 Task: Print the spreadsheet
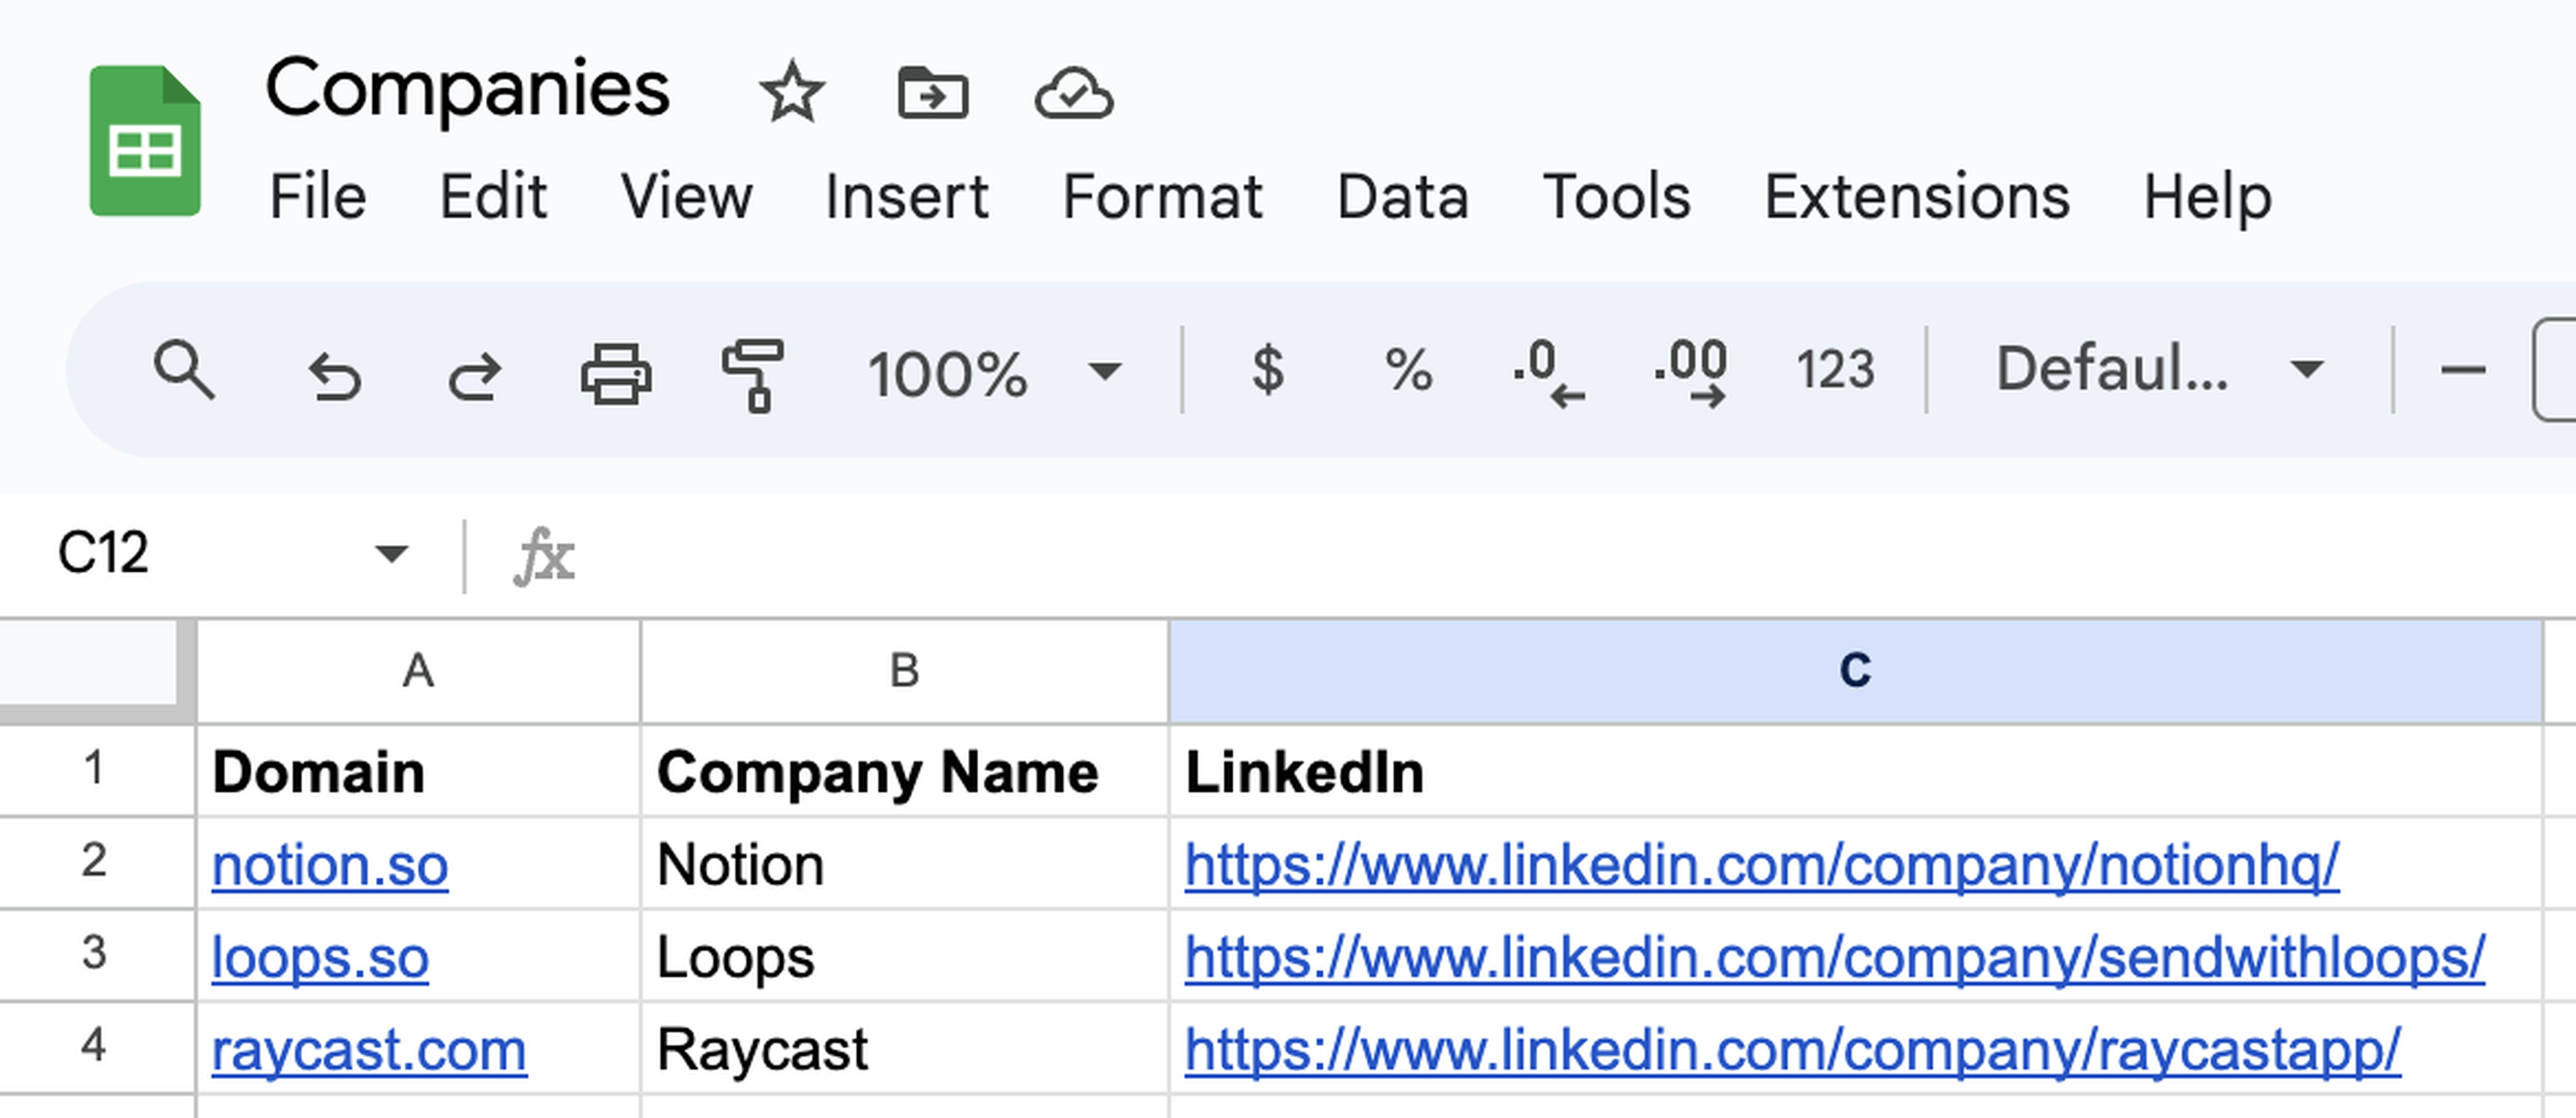coord(616,373)
